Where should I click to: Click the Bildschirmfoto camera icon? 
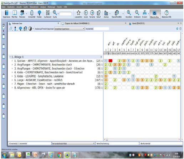coord(154,13)
